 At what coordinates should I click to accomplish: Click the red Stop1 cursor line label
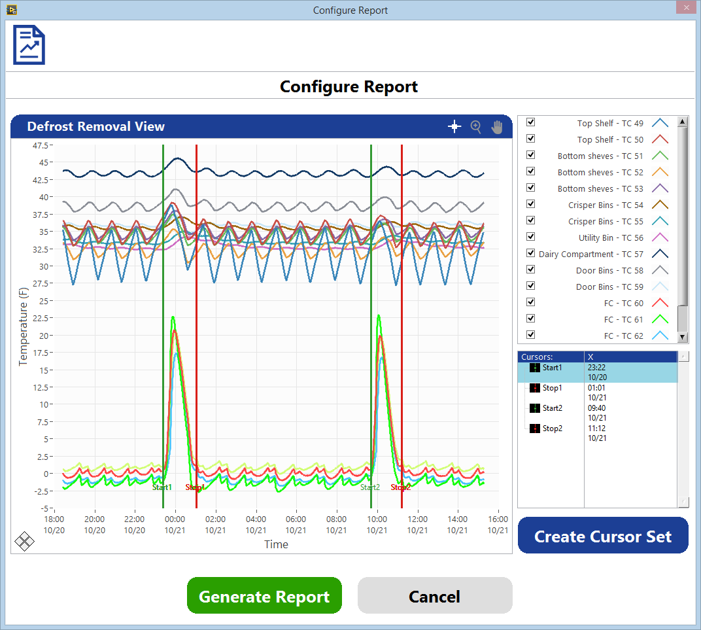click(195, 487)
